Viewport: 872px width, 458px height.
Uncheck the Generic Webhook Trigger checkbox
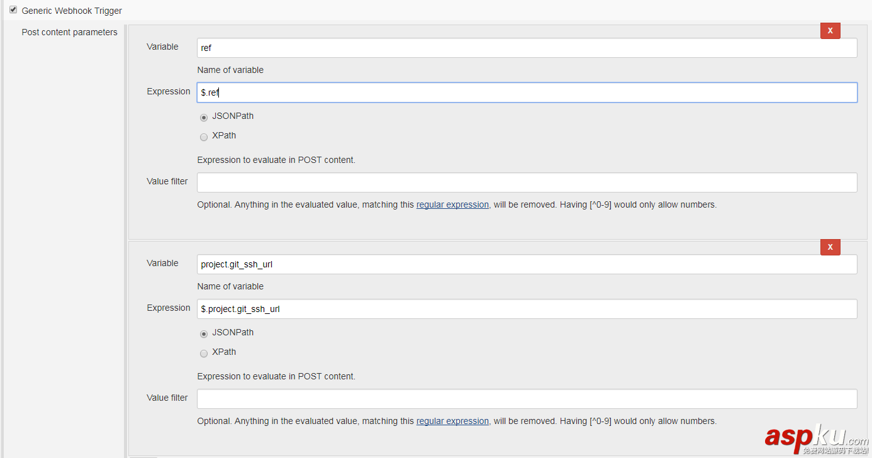tap(13, 10)
